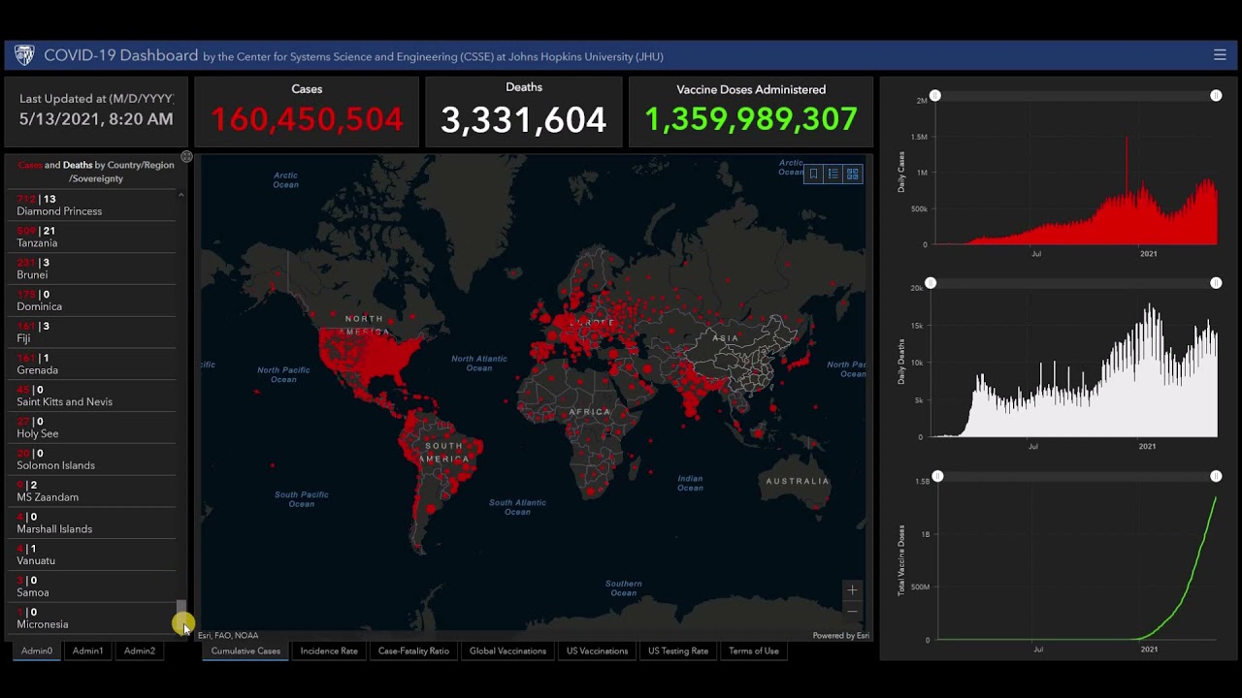Click the total Deaths number 3,331,604
Screen dimensions: 1242x698
tap(524, 119)
